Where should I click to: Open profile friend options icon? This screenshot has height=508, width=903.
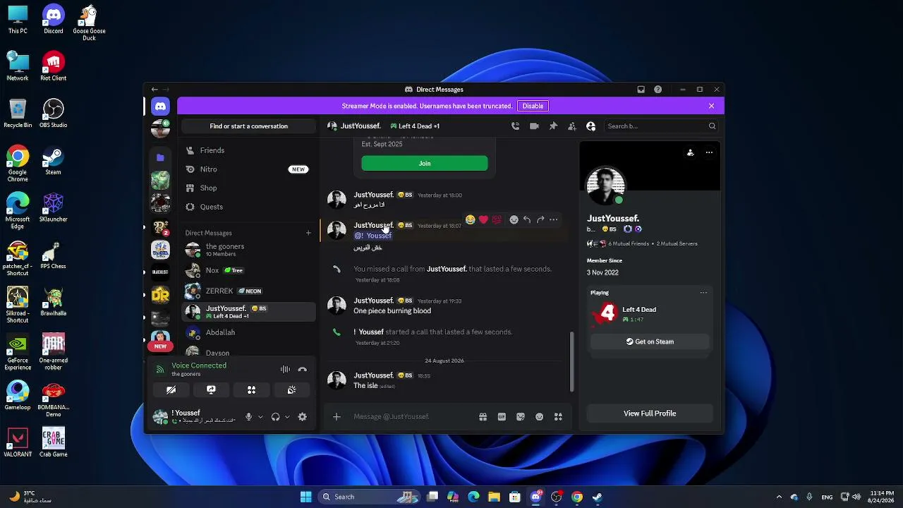(691, 152)
